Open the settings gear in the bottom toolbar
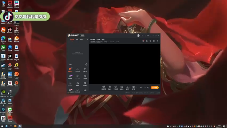The image size is (227, 128). click(x=148, y=88)
